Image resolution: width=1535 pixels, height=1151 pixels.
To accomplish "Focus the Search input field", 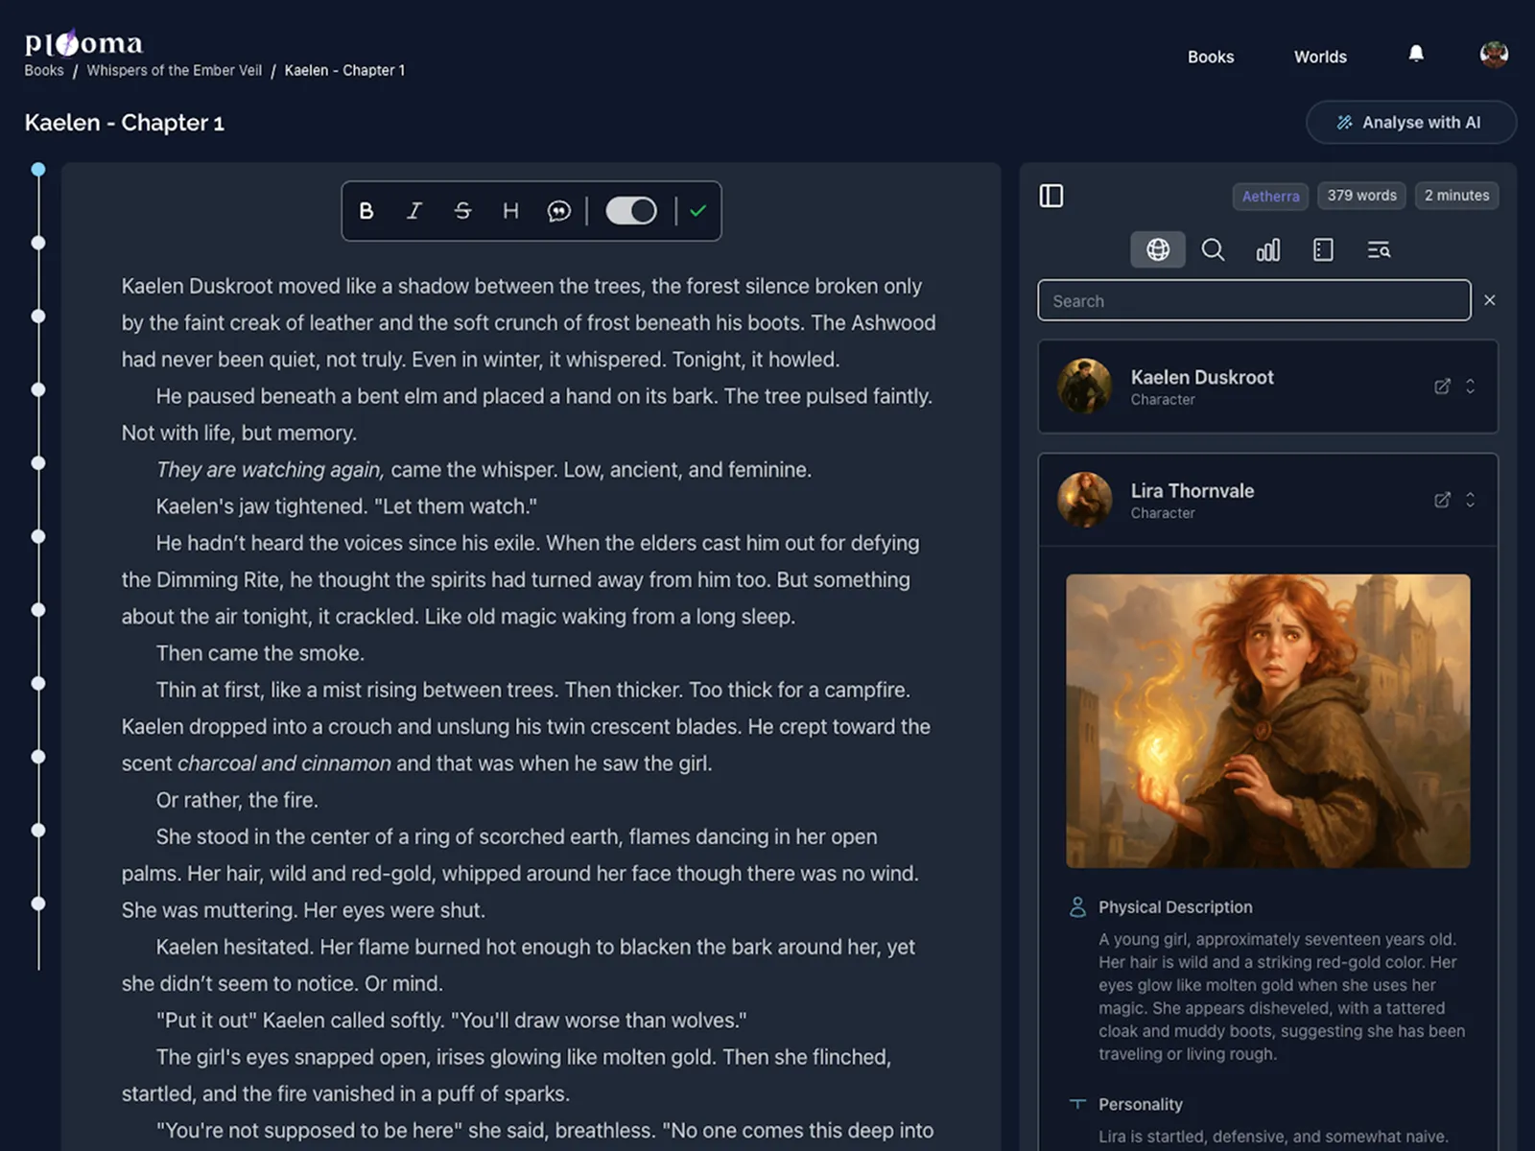I will pyautogui.click(x=1253, y=301).
